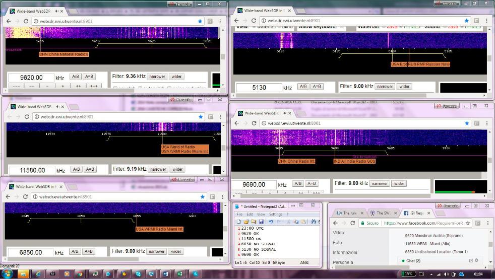Click IND All India Radio GOS label

[x=354, y=161]
